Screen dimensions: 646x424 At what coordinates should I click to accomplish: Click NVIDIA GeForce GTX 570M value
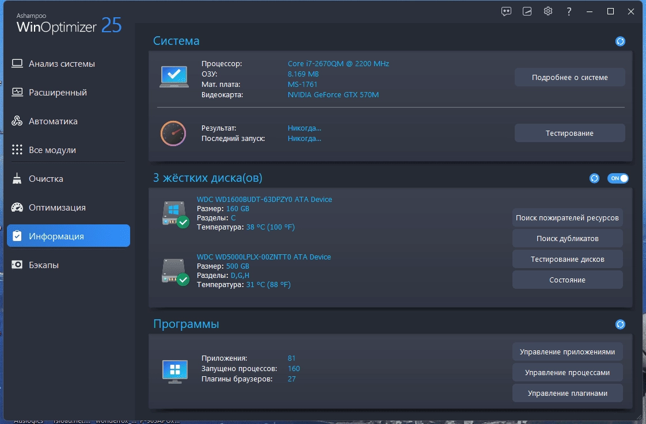(333, 95)
